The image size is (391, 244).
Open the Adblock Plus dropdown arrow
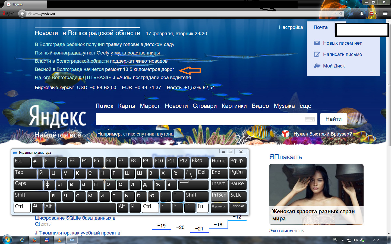(376, 14)
